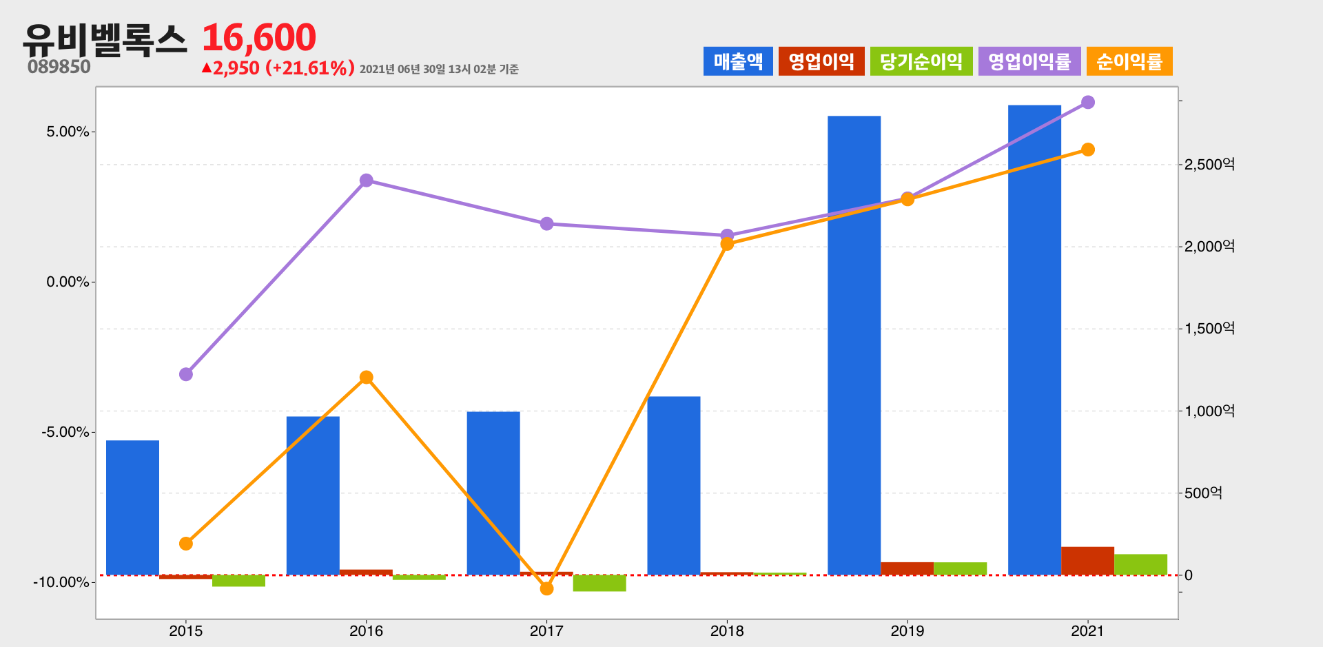The image size is (1323, 647).
Task: Click the 2018 x-axis label
Action: point(727,630)
